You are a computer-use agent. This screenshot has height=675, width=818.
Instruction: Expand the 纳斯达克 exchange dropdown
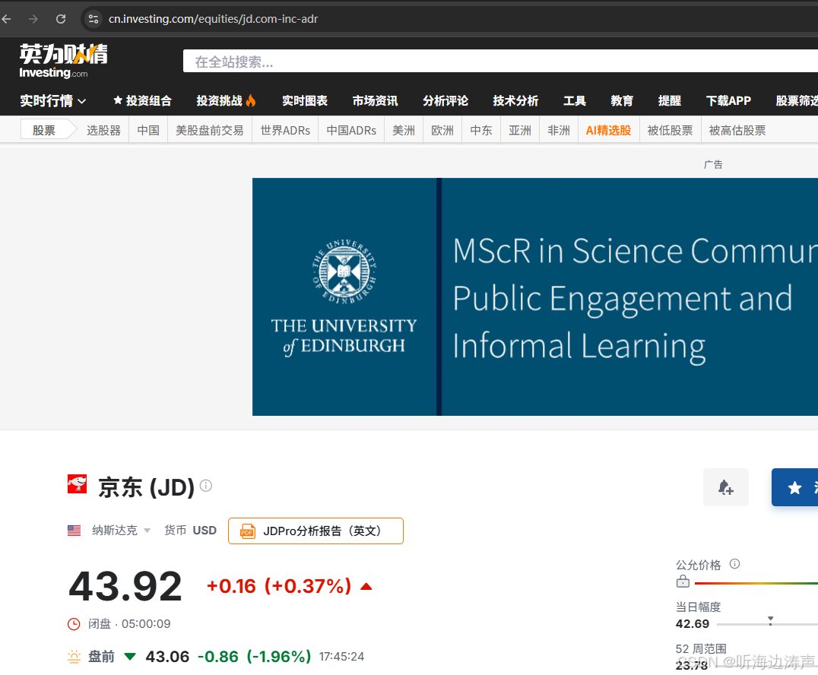pyautogui.click(x=121, y=531)
